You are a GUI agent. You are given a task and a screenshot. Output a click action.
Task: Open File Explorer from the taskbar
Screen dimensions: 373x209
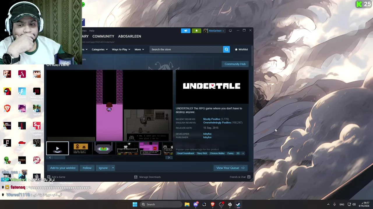pos(187,204)
